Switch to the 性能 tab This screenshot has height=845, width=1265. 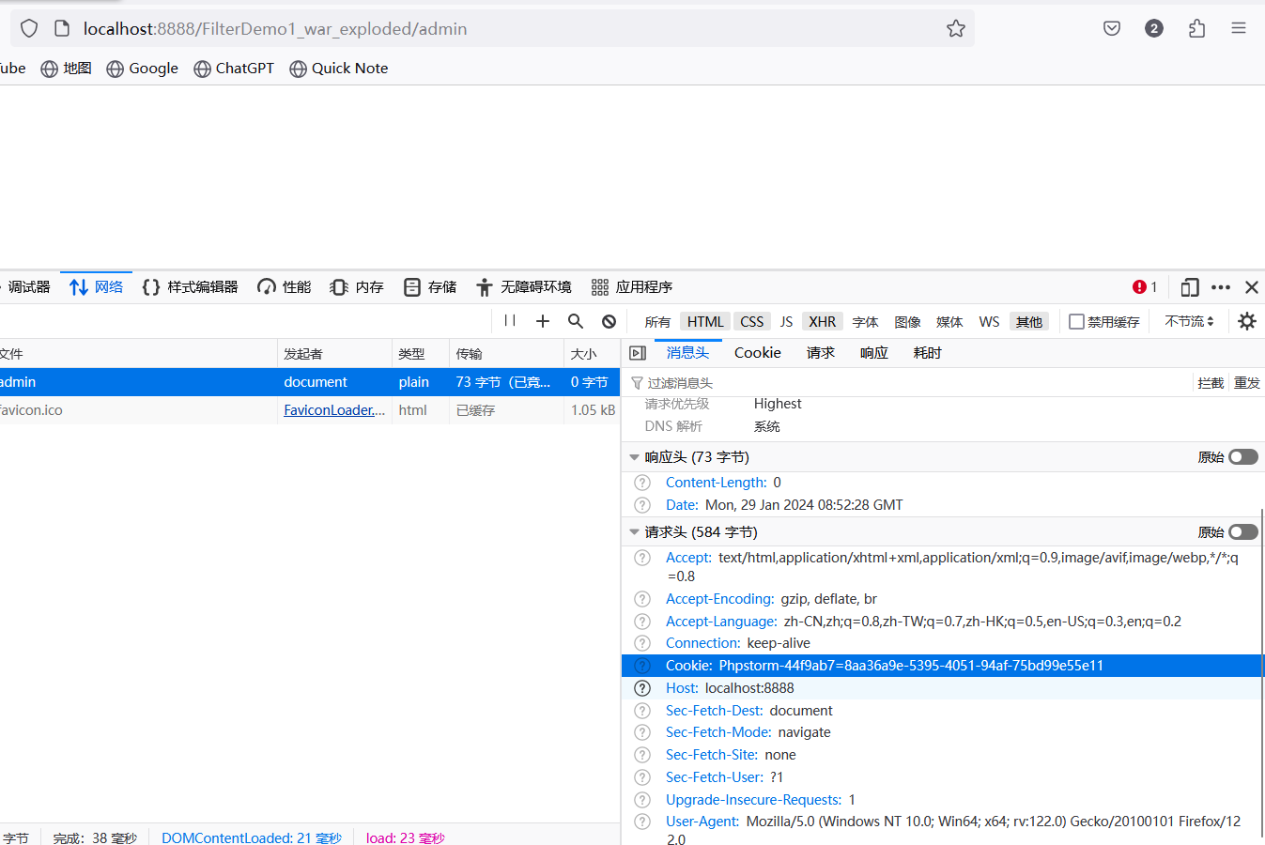(285, 287)
